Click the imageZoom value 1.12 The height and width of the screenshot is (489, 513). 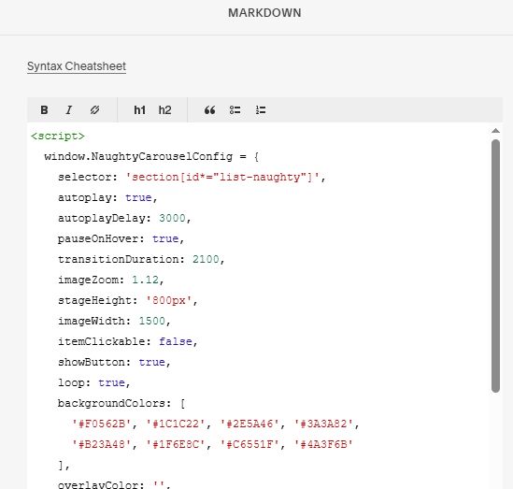(x=145, y=280)
